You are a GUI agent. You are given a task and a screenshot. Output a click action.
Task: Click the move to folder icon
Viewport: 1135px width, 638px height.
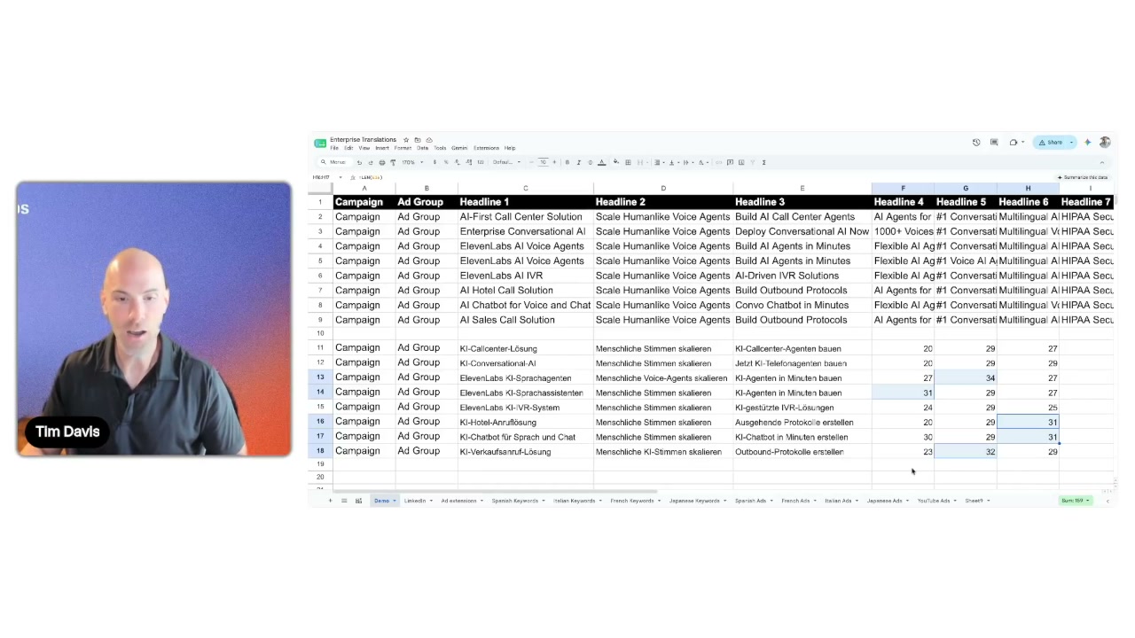tap(418, 140)
